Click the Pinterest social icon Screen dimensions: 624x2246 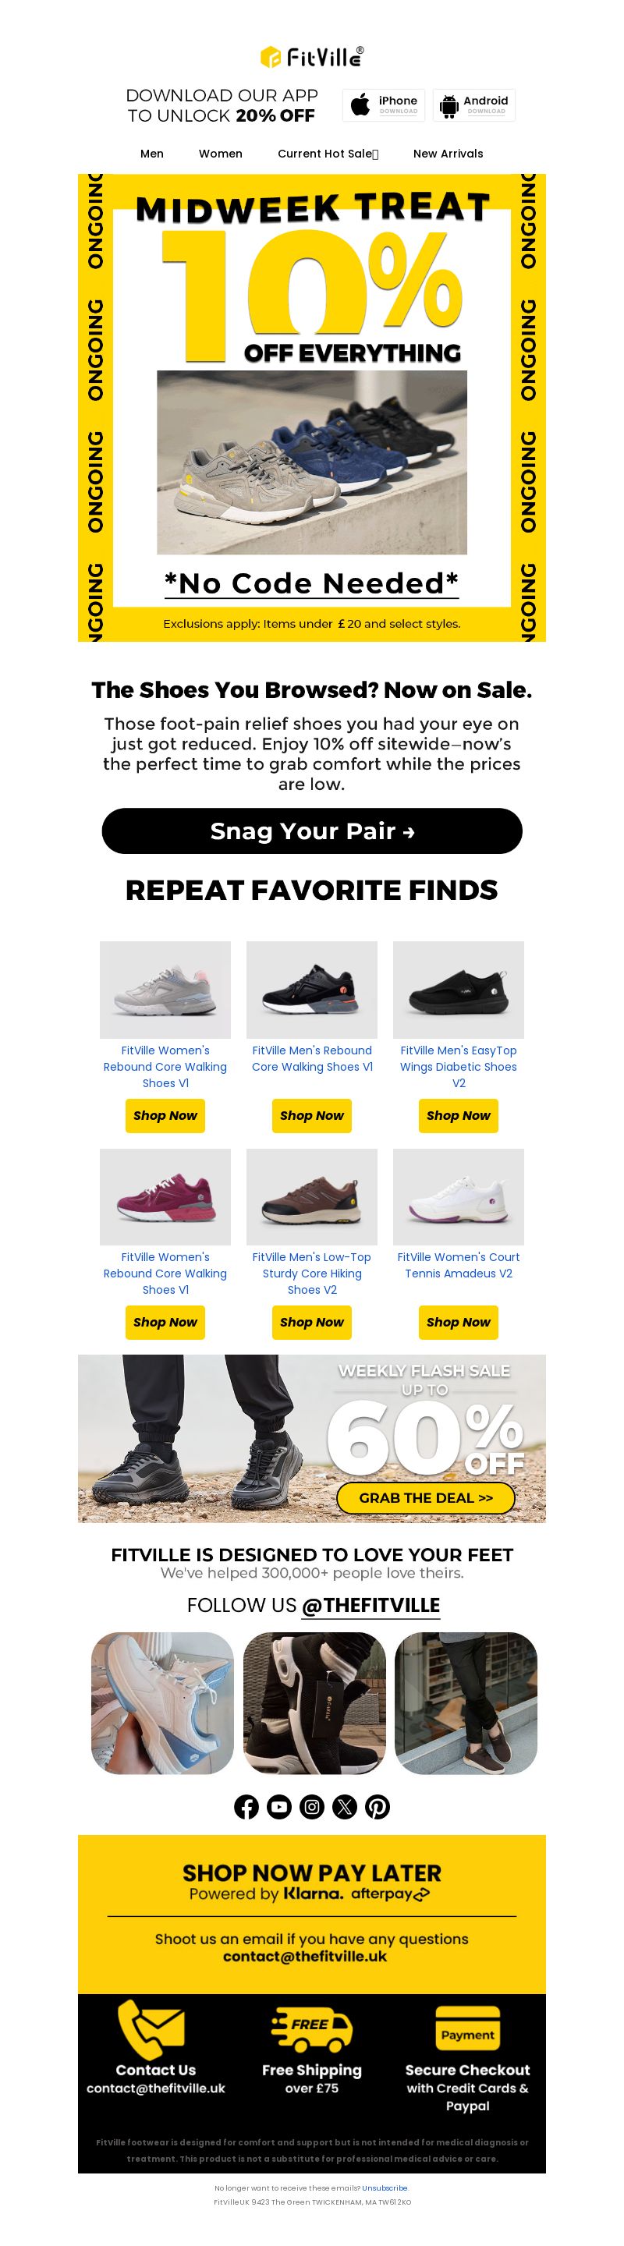pos(378,1808)
